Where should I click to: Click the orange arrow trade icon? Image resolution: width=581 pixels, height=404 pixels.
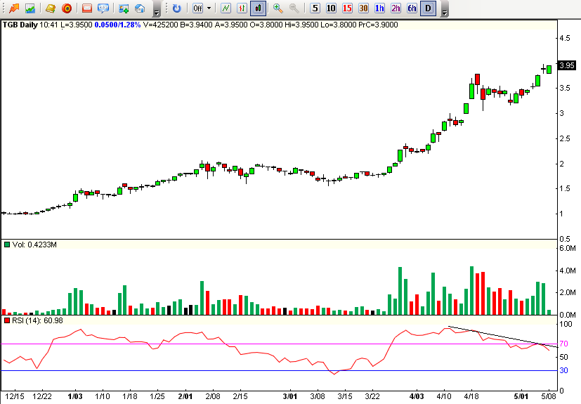pyautogui.click(x=14, y=8)
